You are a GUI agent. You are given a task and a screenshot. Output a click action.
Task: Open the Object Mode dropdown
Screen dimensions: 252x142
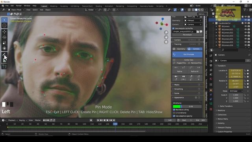tap(16, 10)
